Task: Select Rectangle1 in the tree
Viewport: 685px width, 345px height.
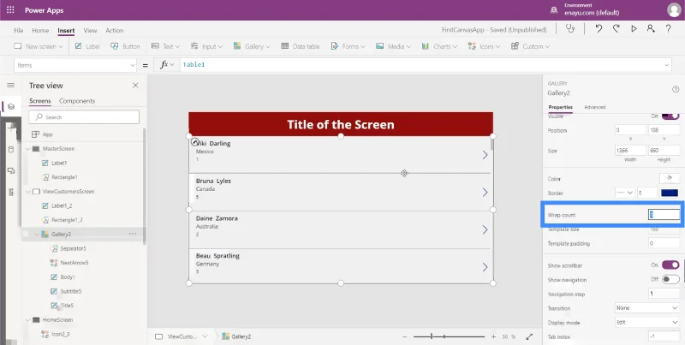Action: point(64,177)
